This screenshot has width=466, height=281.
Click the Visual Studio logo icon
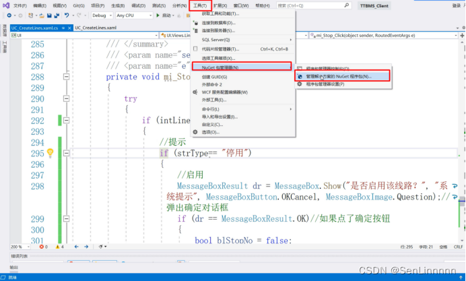coord(6,5)
